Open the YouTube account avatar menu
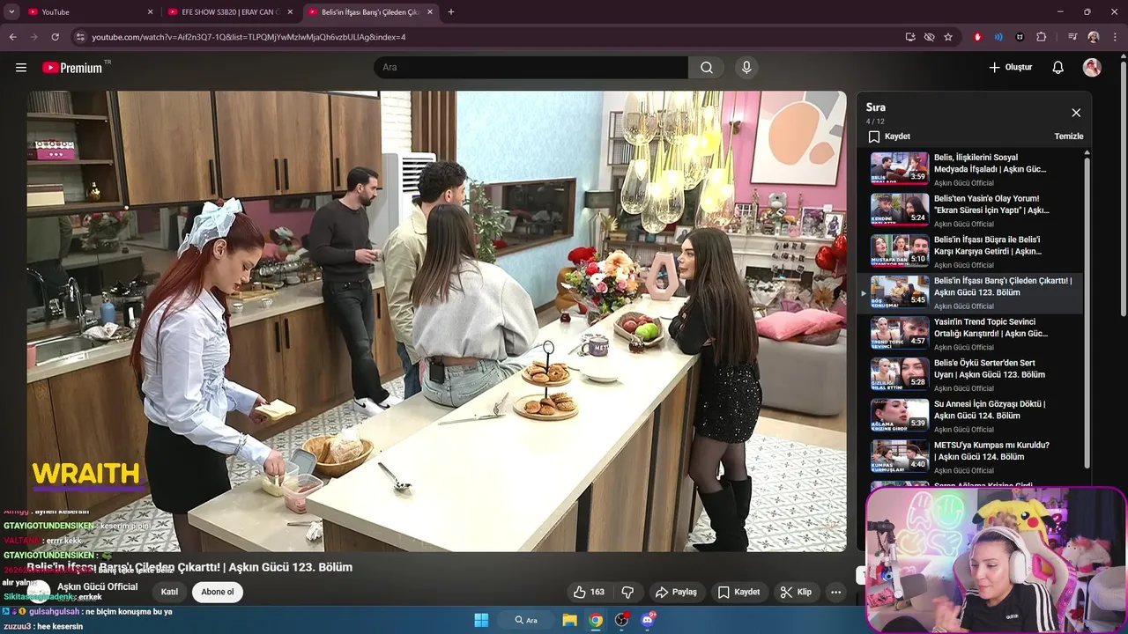 [x=1092, y=68]
